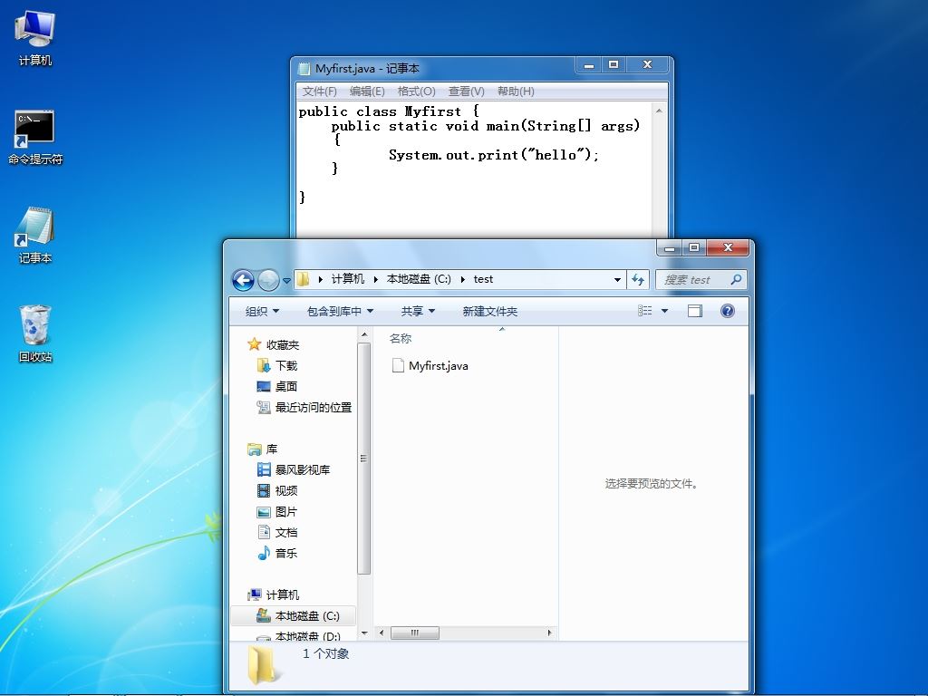Open the 帮助(H) menu in Notepad
The image size is (928, 696).
(x=516, y=92)
